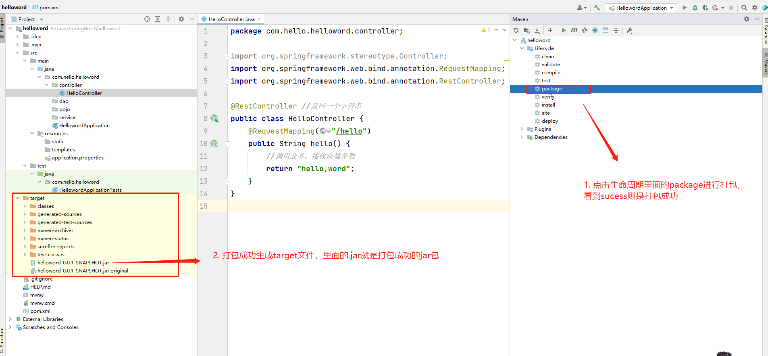Expand the Dependencies node in Maven
Screen dimensions: 768x356
(x=522, y=137)
